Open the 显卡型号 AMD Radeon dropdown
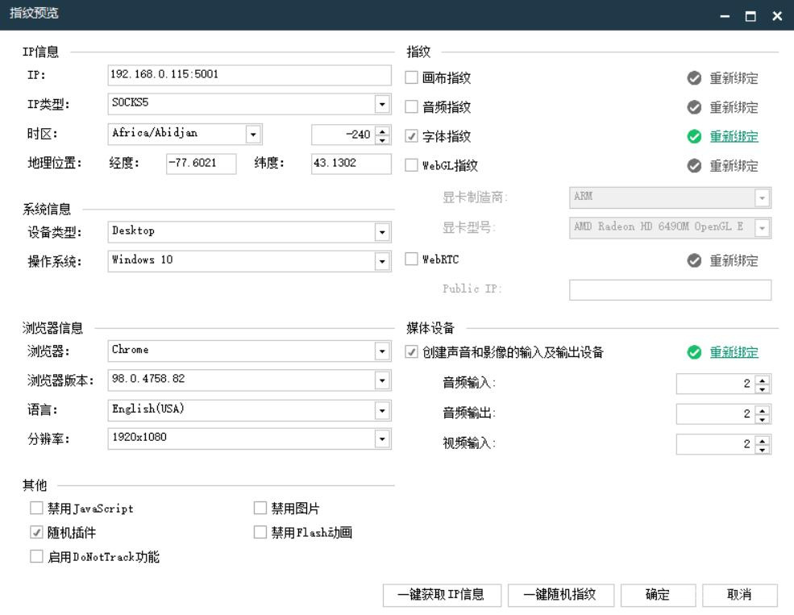 coord(762,228)
